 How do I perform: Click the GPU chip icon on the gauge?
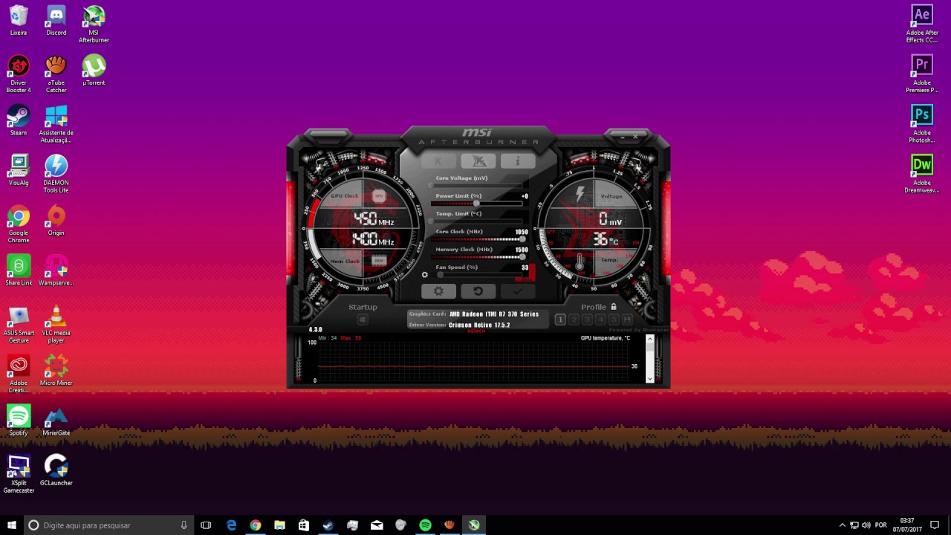379,196
